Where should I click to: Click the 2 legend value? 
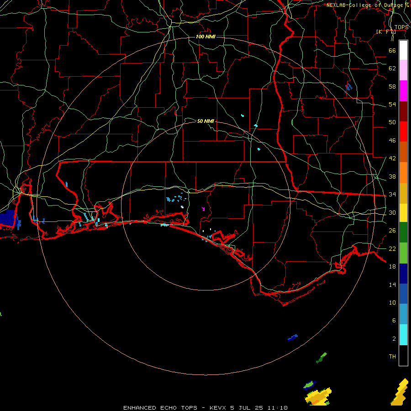(x=394, y=339)
